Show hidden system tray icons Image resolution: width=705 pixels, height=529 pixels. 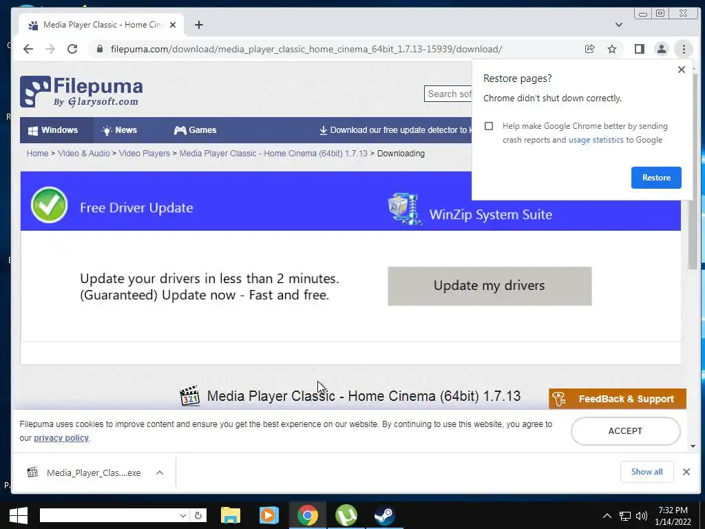[x=607, y=516]
